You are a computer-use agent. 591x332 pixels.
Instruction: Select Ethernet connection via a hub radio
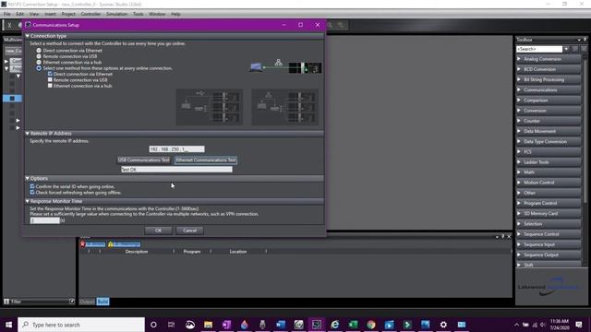click(39, 62)
